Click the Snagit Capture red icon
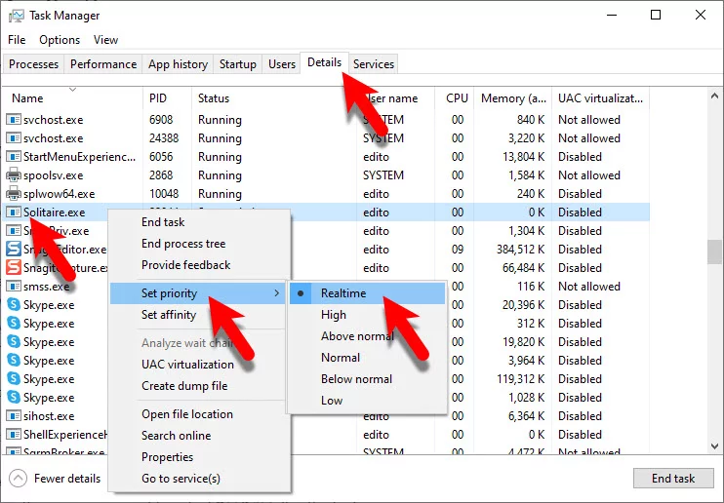 pyautogui.click(x=14, y=267)
